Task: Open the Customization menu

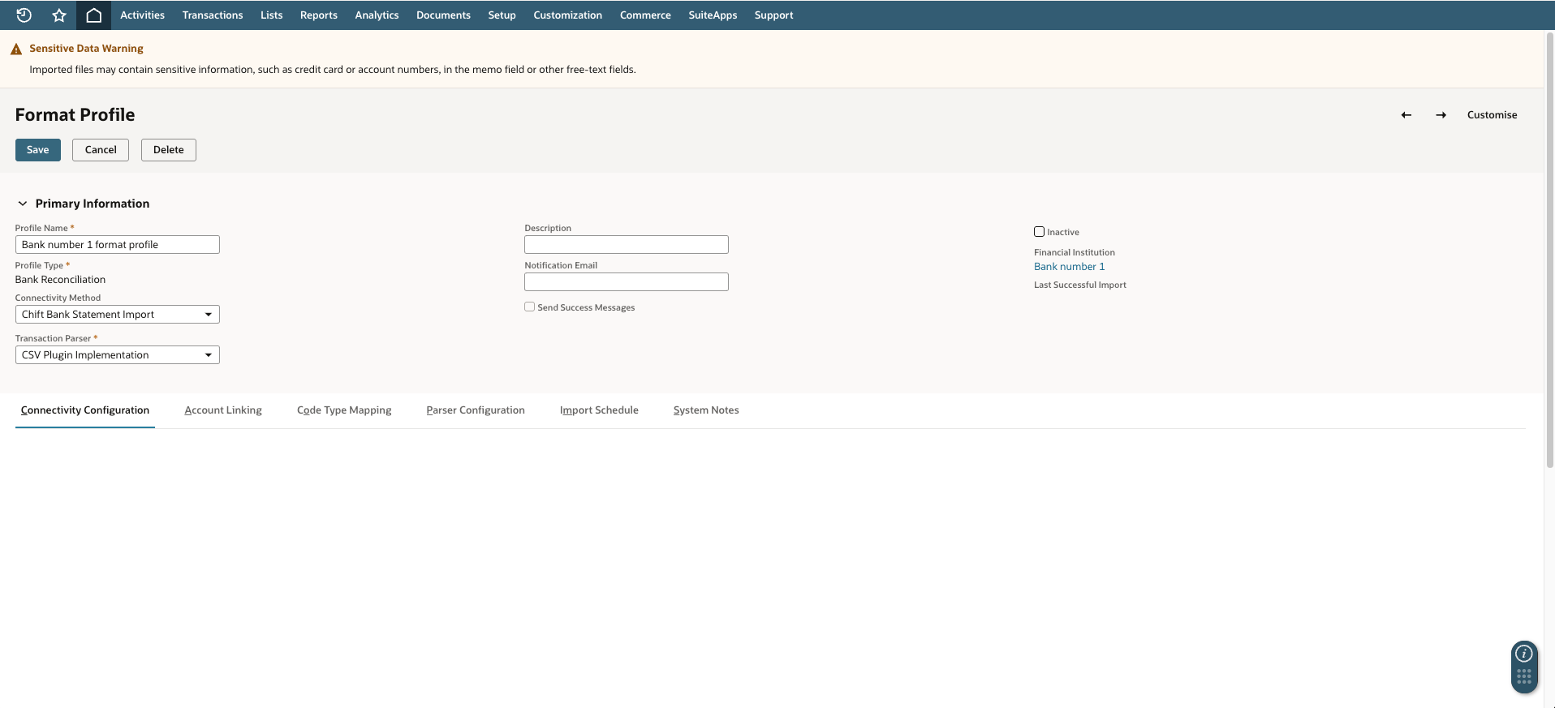Action: point(568,15)
